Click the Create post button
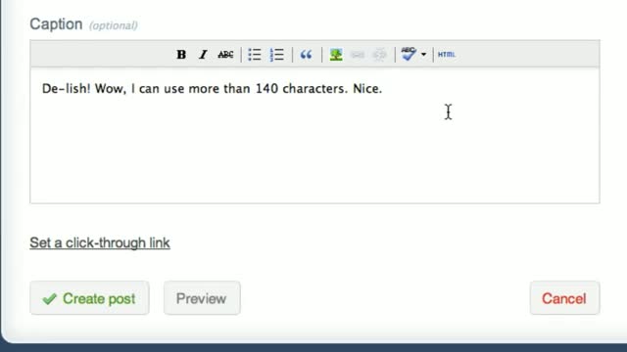627x352 pixels. tap(89, 298)
